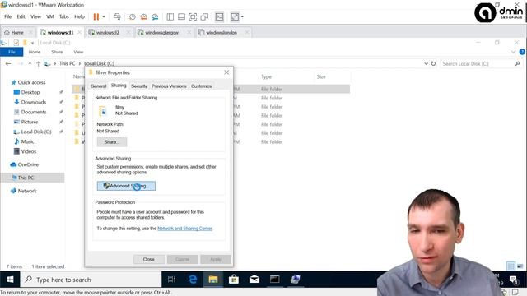This screenshot has width=527, height=296.
Task: Click Send Ctrl+Alt+Del toolbar icon
Action: (117, 16)
